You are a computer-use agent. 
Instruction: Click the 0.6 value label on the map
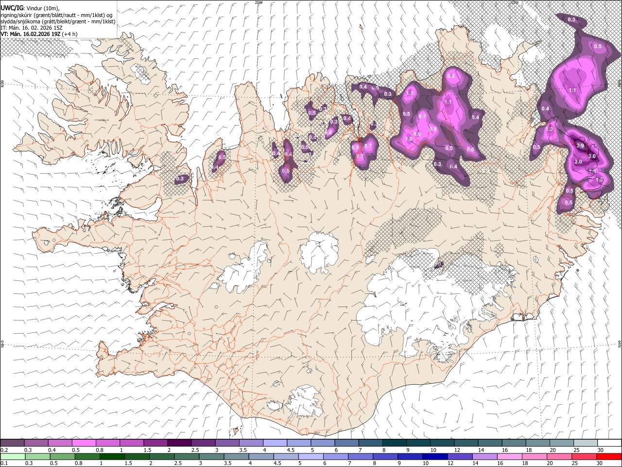click(470, 150)
